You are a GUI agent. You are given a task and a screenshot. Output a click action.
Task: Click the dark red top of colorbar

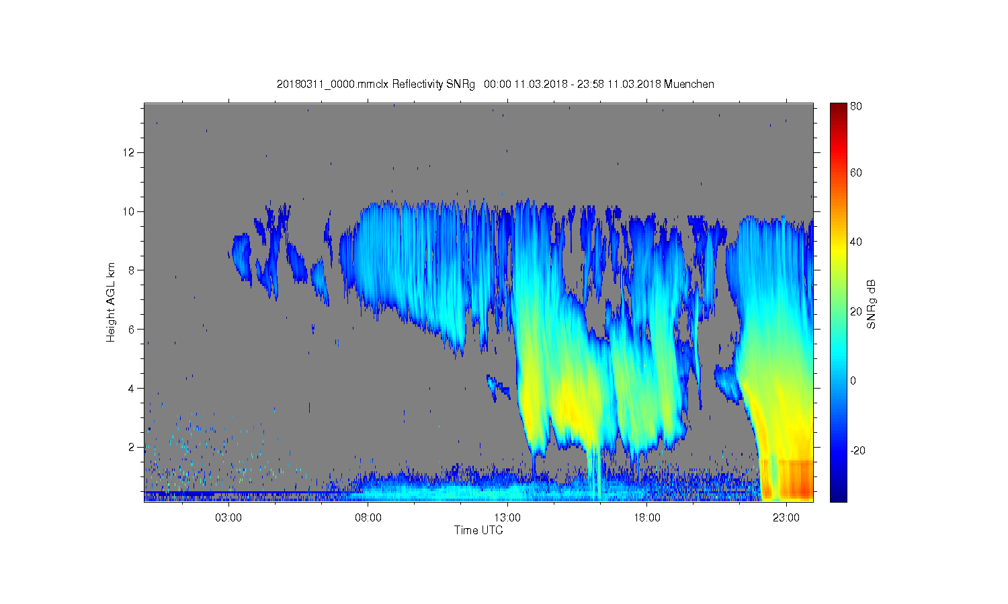tap(838, 111)
